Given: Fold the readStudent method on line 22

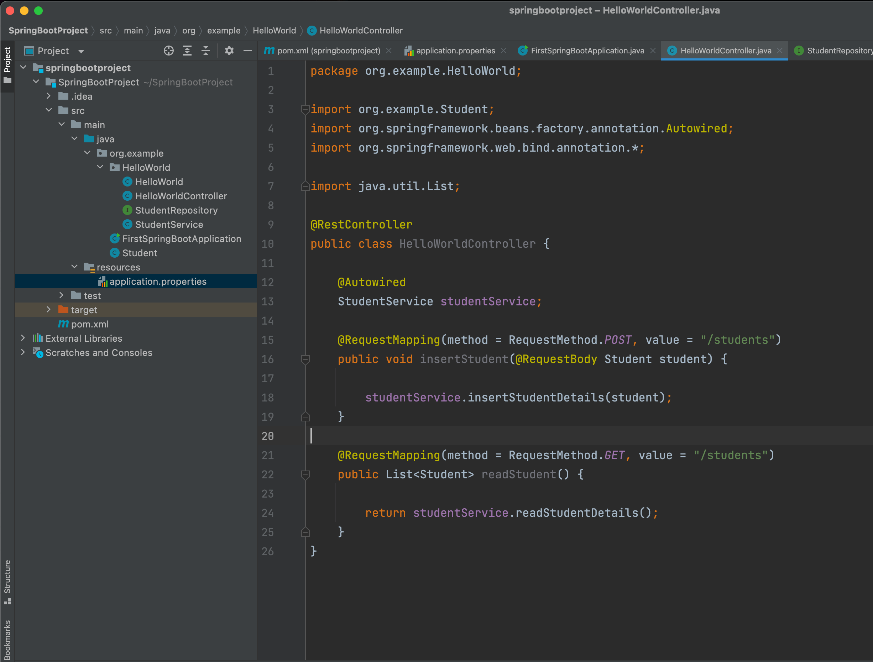Looking at the screenshot, I should click(x=305, y=474).
